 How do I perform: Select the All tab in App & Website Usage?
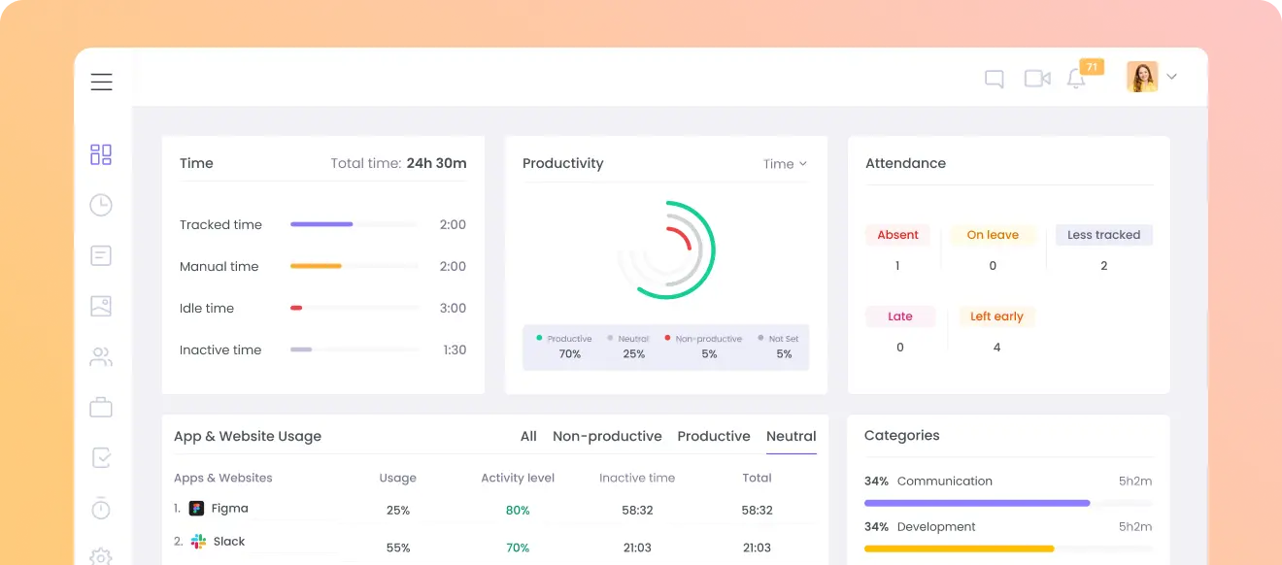[x=527, y=436]
